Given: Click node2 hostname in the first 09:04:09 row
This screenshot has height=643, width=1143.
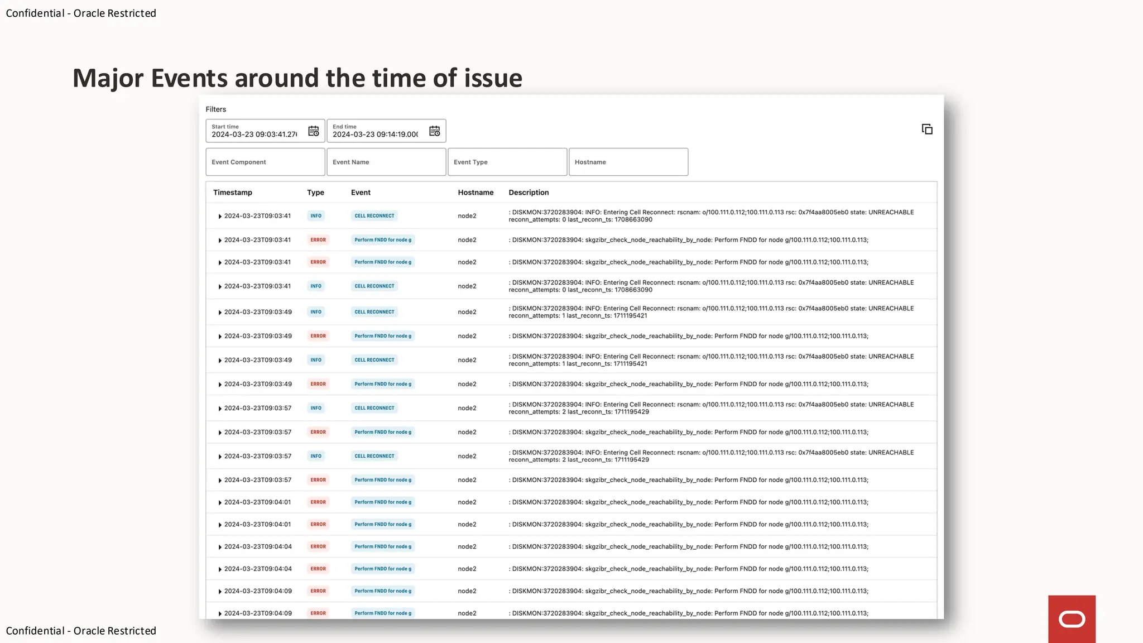Looking at the screenshot, I should point(467,591).
